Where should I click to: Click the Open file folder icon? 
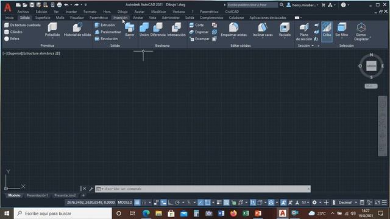click(25, 5)
